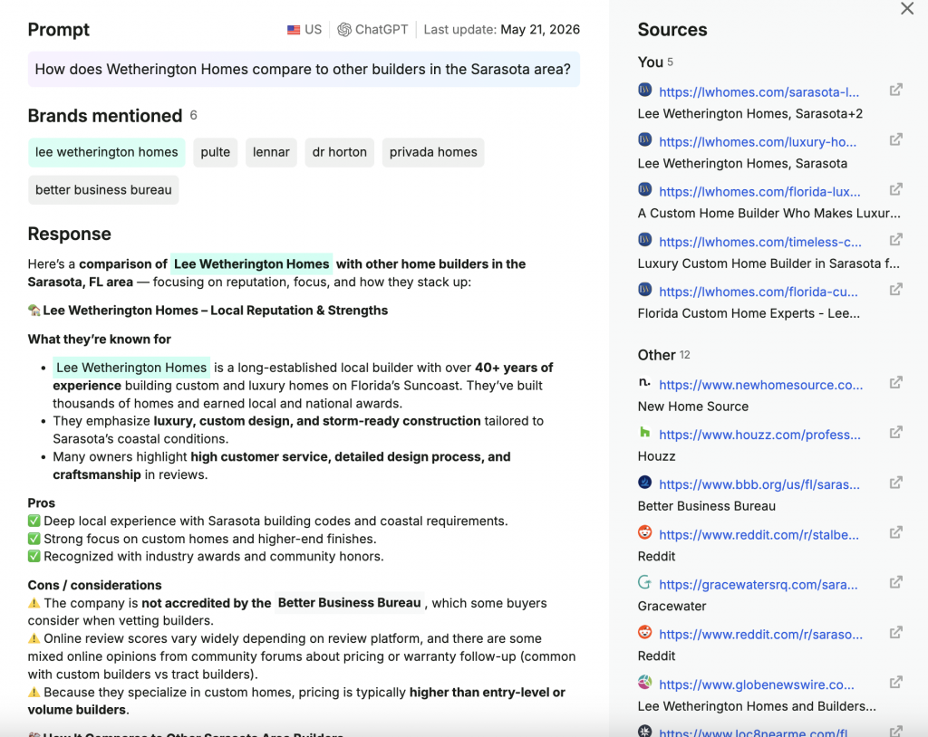Click favicon beside lwhomes.com/timeless-c link

[x=644, y=240]
